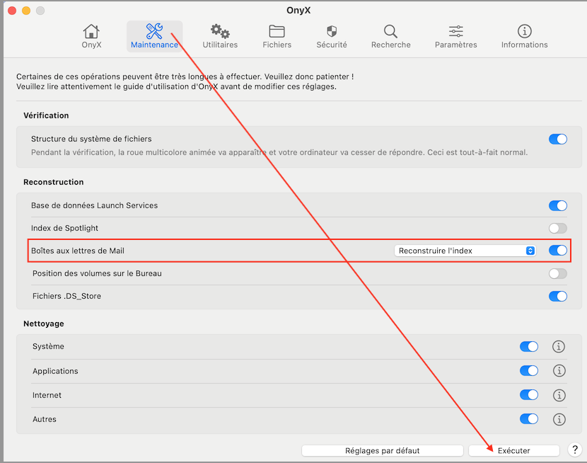587x463 pixels.
Task: Close the OnyX window
Action: (x=12, y=11)
